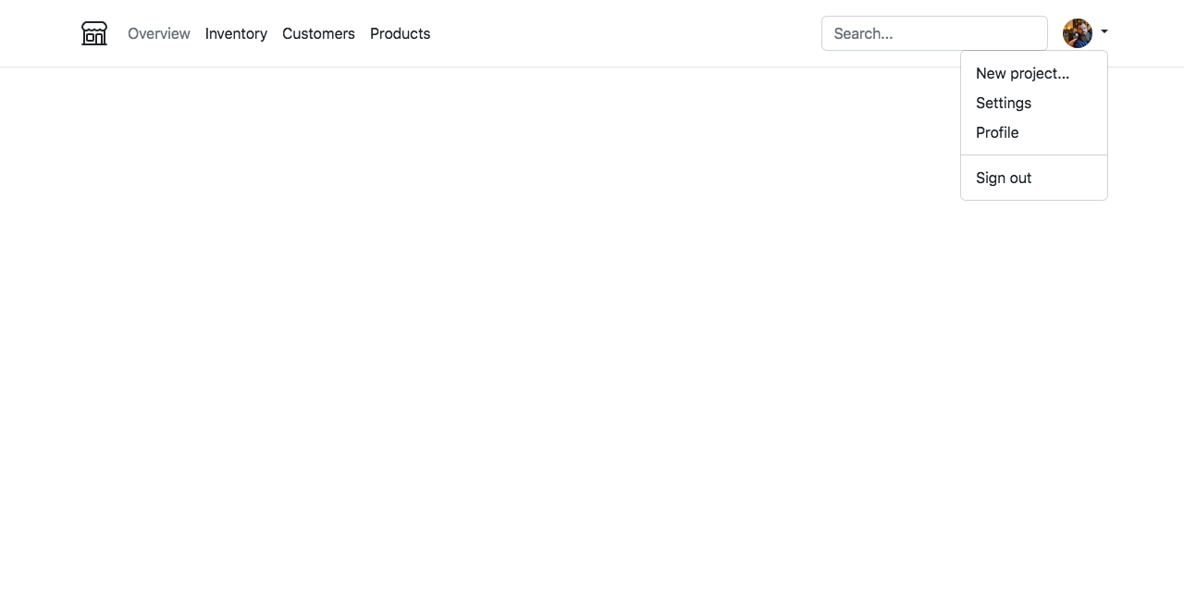Open the Overview nav link
The width and height of the screenshot is (1184, 592).
(159, 33)
